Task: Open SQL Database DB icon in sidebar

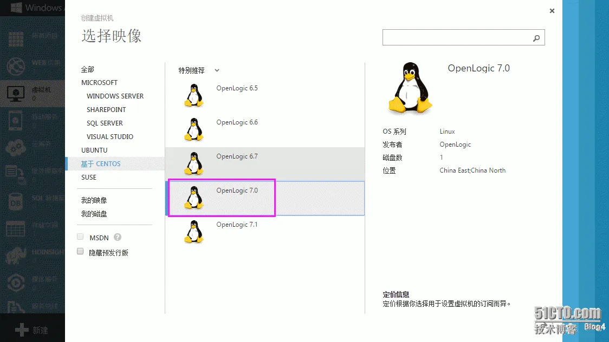Action: [16, 201]
